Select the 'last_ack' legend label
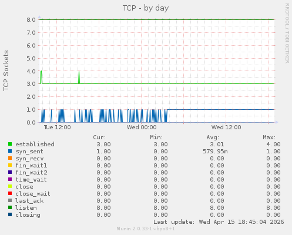Image resolution: width=292 pixels, height=235 pixels. pos(29,201)
